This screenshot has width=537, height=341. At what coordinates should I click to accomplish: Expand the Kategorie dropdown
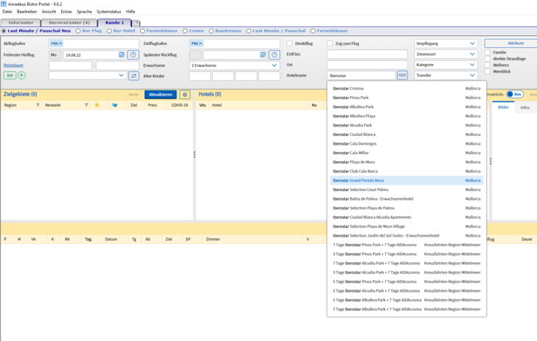[x=446, y=65]
